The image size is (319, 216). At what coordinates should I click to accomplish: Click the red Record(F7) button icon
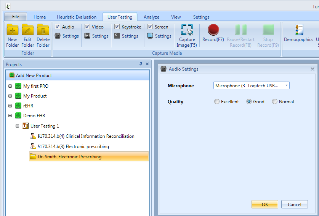(x=213, y=30)
